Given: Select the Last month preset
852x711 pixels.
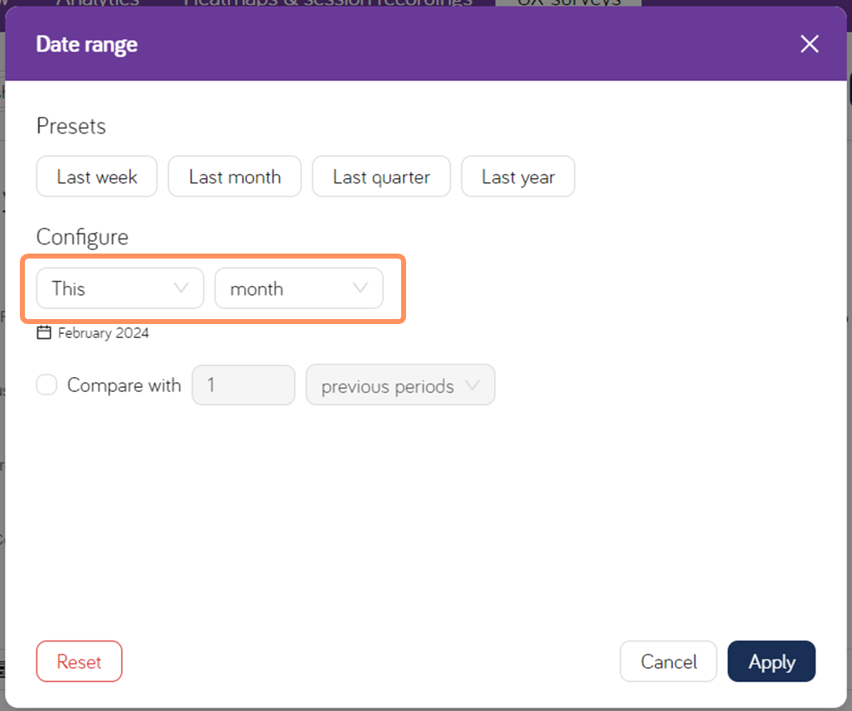Looking at the screenshot, I should coord(234,176).
